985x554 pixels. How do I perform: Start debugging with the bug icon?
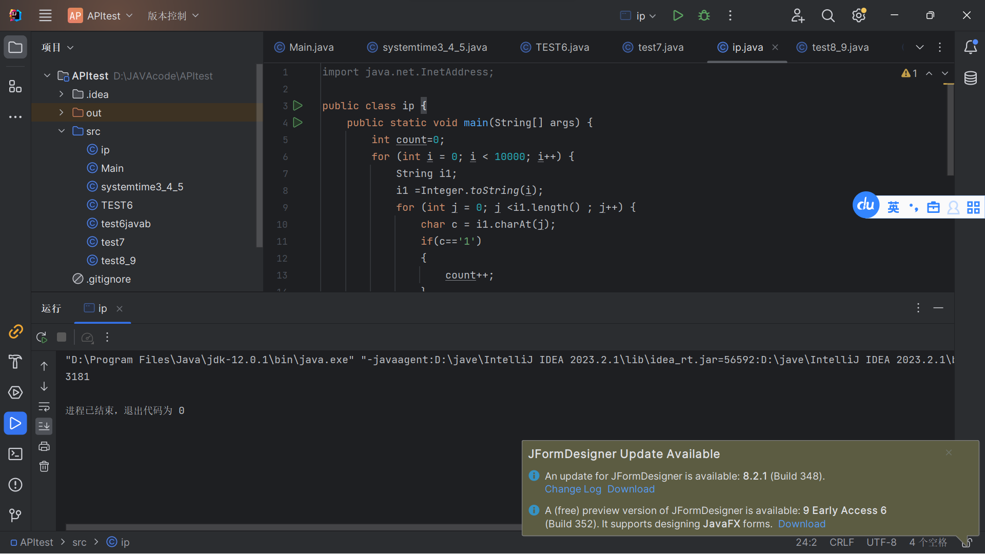pos(704,16)
